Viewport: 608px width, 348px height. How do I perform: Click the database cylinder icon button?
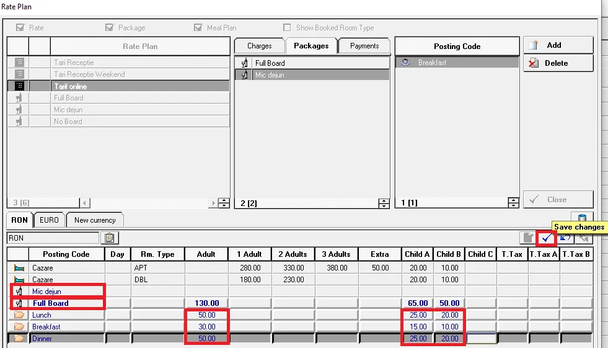pos(582,218)
